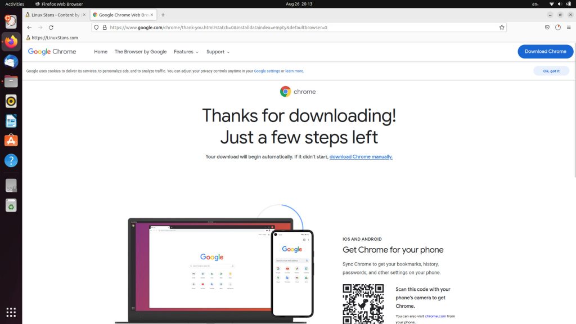Open the Trash from the dock
This screenshot has width=576, height=324.
[x=11, y=205]
